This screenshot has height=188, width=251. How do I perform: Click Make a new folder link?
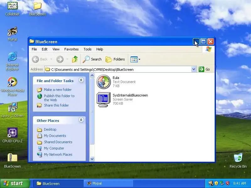coord(58,90)
